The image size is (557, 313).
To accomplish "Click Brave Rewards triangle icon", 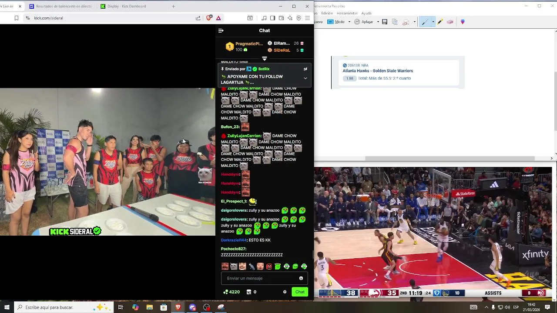I will click(x=218, y=18).
